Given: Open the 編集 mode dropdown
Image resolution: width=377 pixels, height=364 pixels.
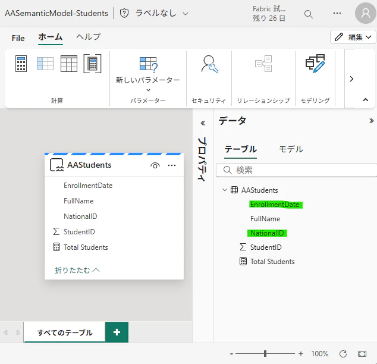Looking at the screenshot, I should click(353, 37).
